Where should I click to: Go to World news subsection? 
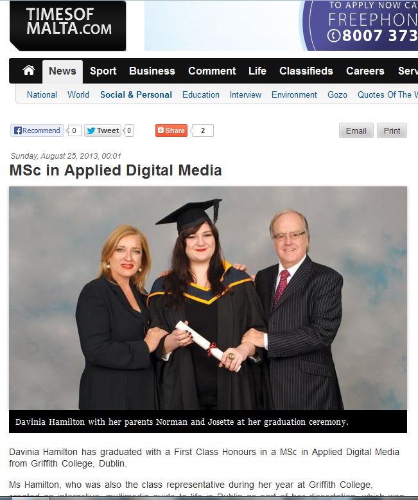click(x=78, y=94)
